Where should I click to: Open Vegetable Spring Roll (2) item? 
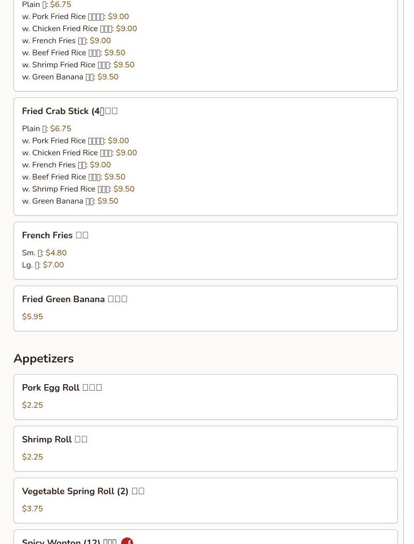(x=83, y=491)
